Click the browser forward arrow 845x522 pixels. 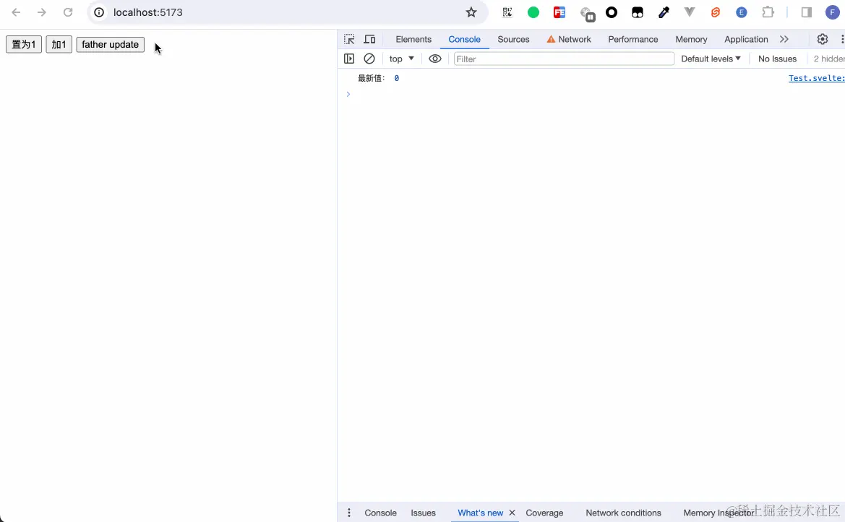tap(41, 12)
